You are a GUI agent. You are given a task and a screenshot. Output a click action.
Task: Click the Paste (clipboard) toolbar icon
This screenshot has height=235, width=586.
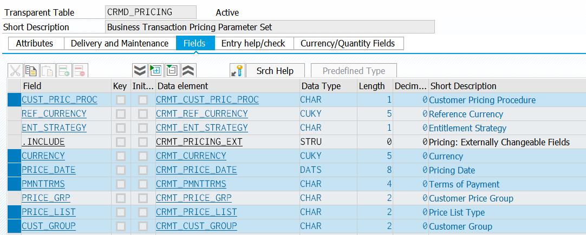click(48, 71)
